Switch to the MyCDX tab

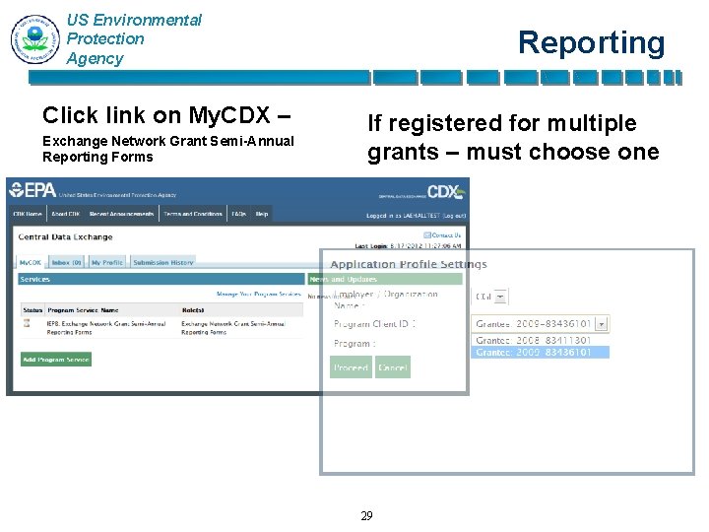(x=31, y=262)
